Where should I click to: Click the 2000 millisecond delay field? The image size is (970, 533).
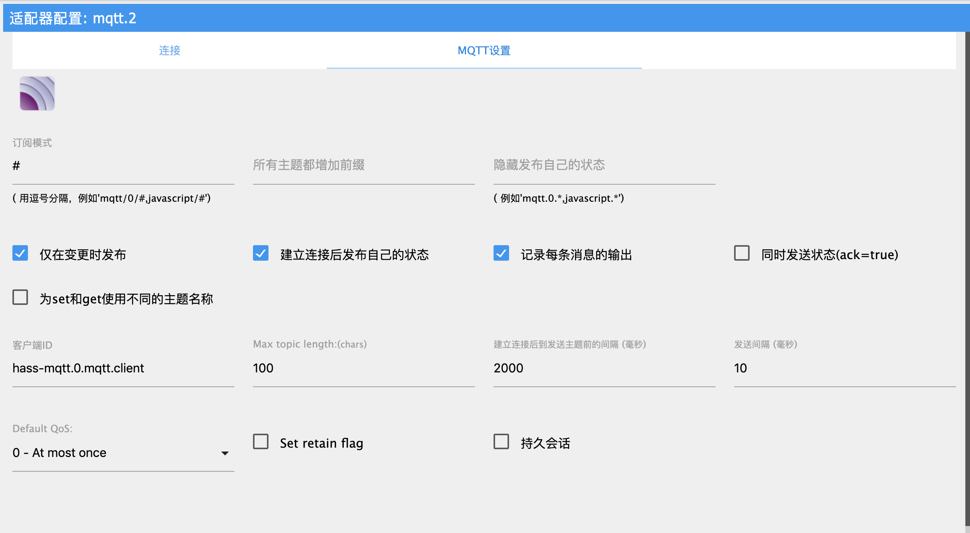604,368
